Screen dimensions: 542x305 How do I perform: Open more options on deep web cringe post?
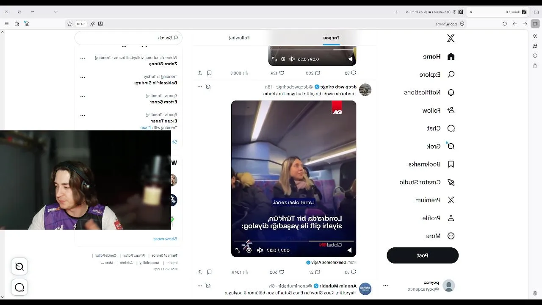(200, 87)
